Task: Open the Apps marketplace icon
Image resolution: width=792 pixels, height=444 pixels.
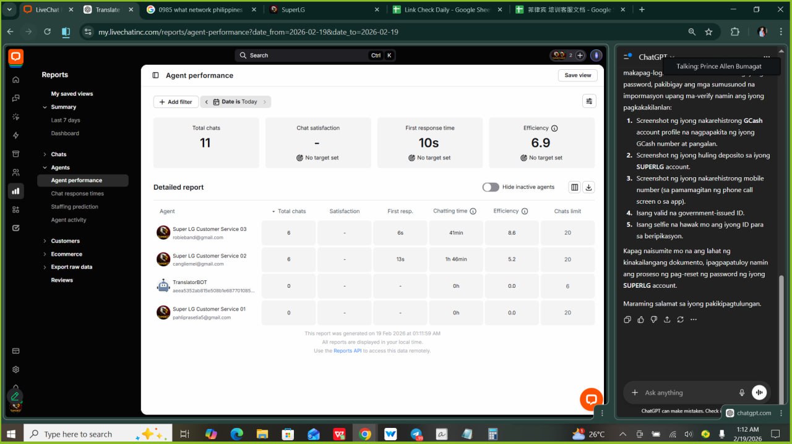Action: pos(16,209)
